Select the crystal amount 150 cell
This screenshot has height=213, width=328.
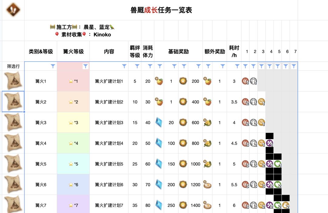coord(171,164)
